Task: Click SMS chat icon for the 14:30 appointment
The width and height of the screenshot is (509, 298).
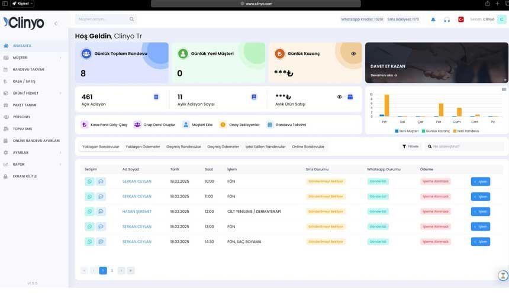Action: tap(101, 242)
